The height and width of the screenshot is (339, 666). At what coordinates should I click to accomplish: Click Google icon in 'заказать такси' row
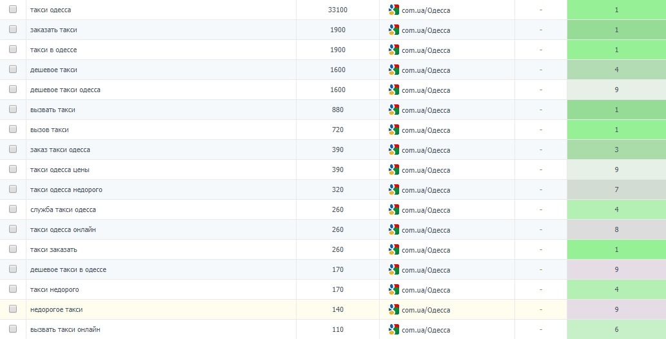pos(394,30)
